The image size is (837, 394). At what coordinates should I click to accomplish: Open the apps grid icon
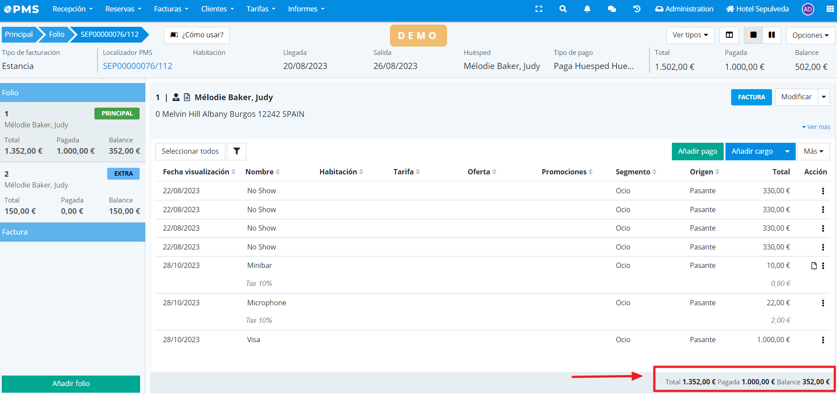830,9
